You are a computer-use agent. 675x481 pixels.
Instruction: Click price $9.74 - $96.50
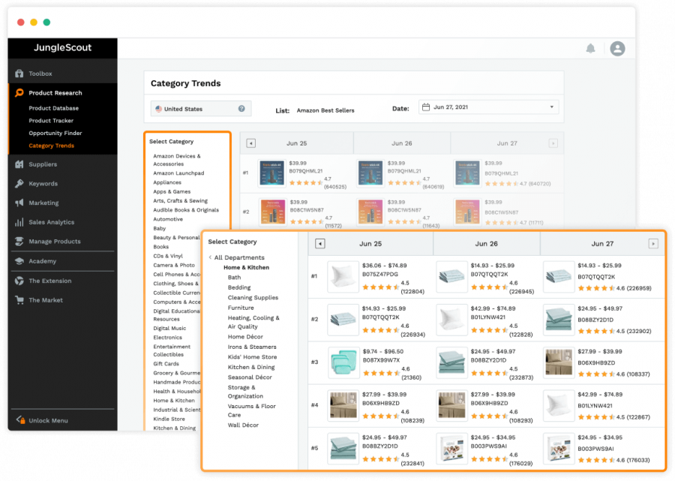point(383,351)
